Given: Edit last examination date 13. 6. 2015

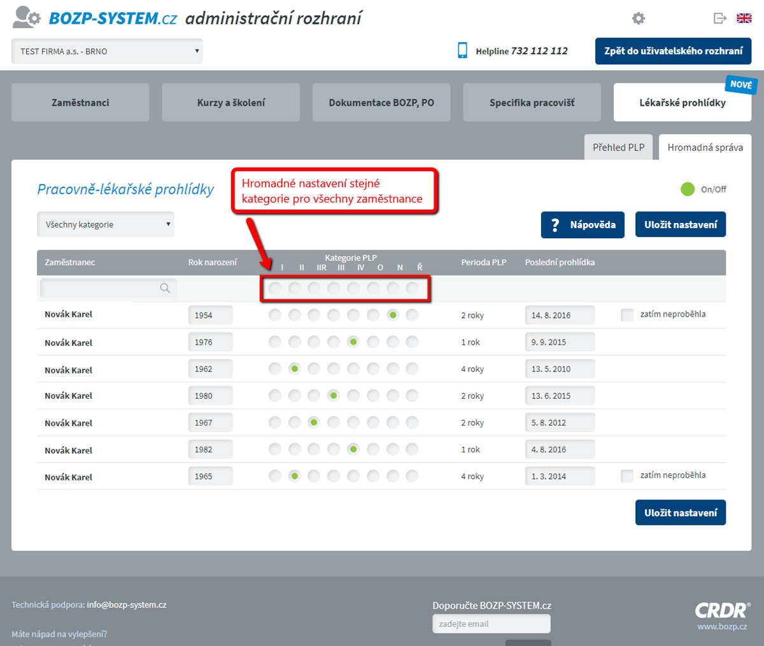Looking at the screenshot, I should 560,396.
